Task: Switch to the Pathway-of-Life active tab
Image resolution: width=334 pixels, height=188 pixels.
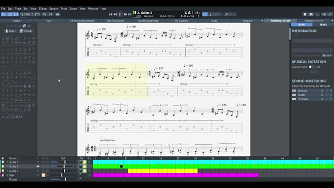Action: [x=280, y=21]
